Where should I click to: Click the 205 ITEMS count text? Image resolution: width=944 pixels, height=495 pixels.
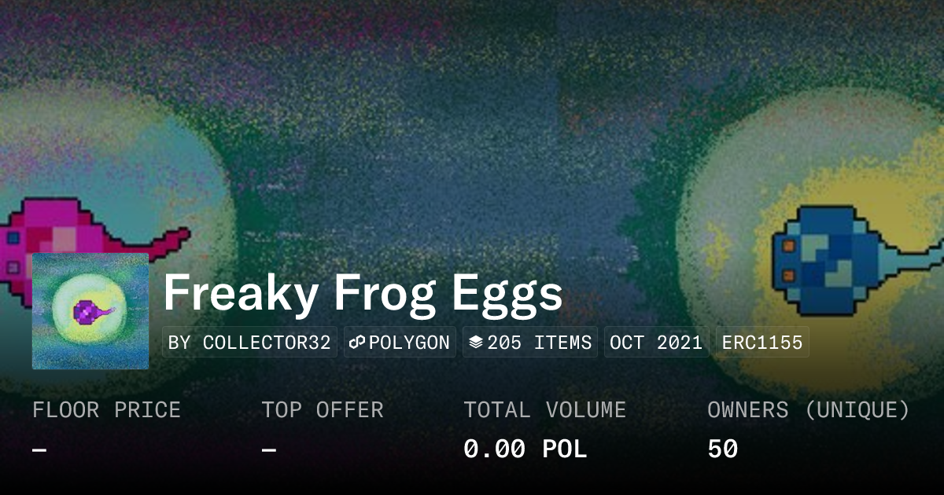pos(539,343)
